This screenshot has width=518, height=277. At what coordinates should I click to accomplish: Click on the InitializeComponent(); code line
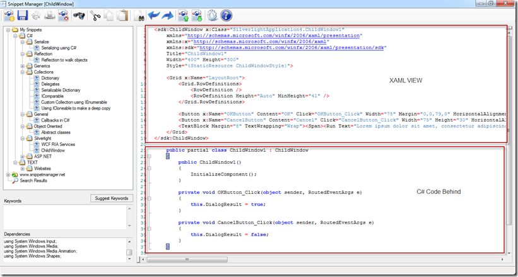click(223, 174)
